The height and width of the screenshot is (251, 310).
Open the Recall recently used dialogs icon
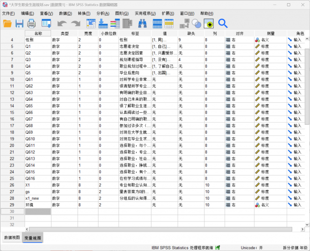[x=46, y=24]
